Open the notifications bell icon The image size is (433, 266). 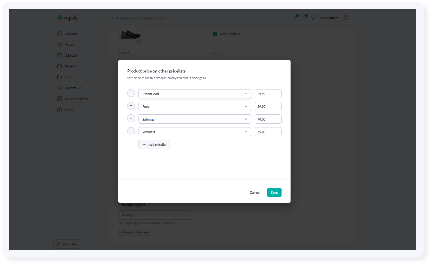pos(304,17)
